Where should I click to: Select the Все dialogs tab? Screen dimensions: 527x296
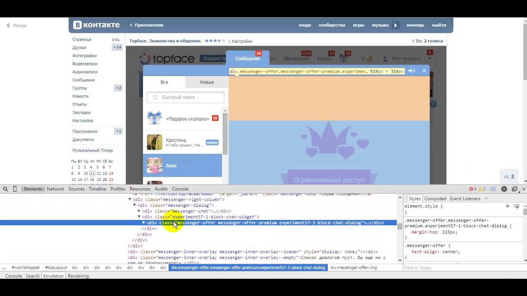pyautogui.click(x=164, y=82)
